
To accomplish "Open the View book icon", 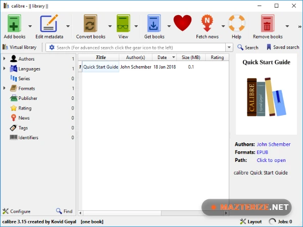I will click(x=123, y=23).
